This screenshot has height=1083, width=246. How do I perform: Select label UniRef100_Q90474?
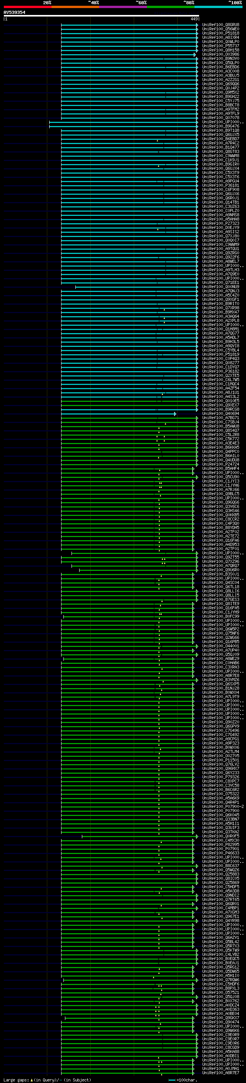[x=221, y=1022]
